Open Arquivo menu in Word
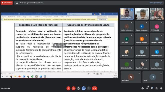Screen dimensions: 165x92 [4, 17]
